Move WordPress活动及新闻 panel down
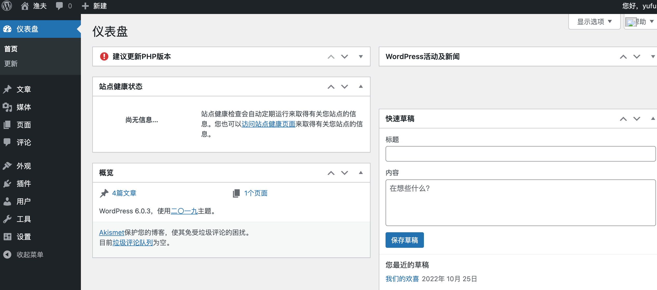This screenshot has height=290, width=657. 637,57
